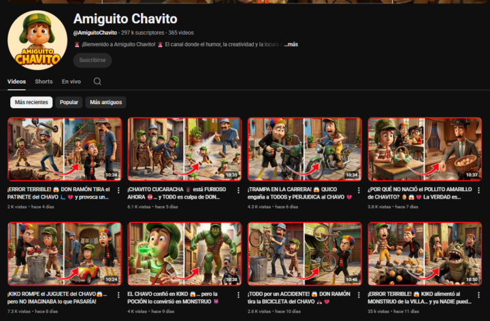Open options menu for POLLITO AMARILLO video
Screen dimensions: 490x321
[x=478, y=190]
